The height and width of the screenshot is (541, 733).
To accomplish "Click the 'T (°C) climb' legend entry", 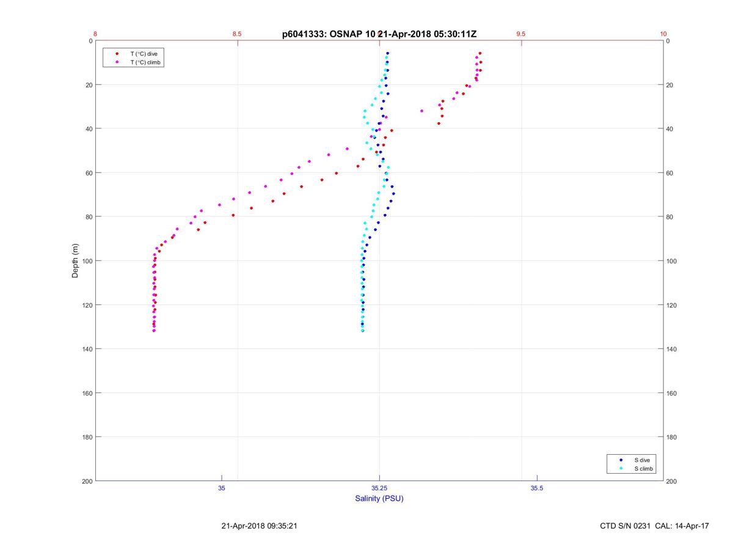I will [x=145, y=62].
